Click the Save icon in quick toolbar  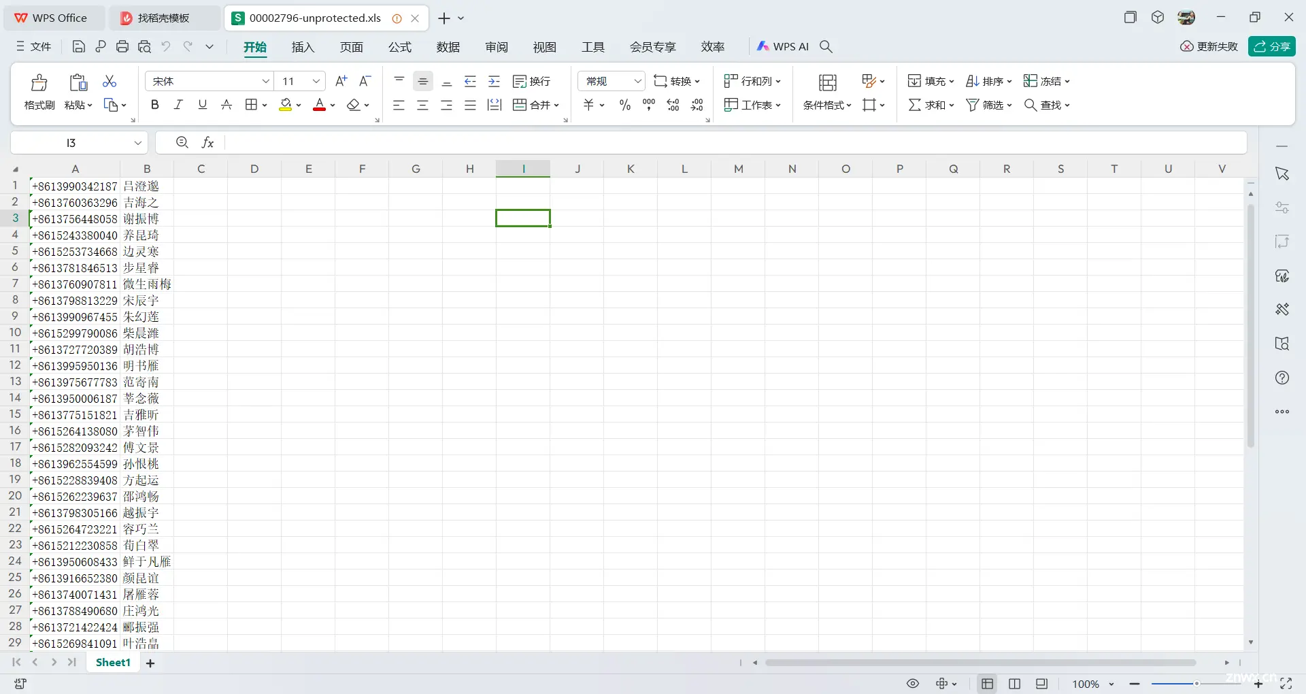[79, 46]
